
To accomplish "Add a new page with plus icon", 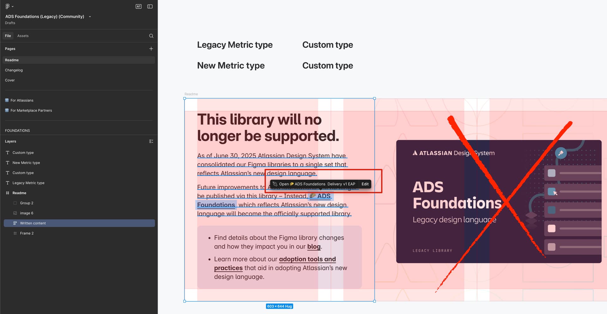I will [x=151, y=49].
